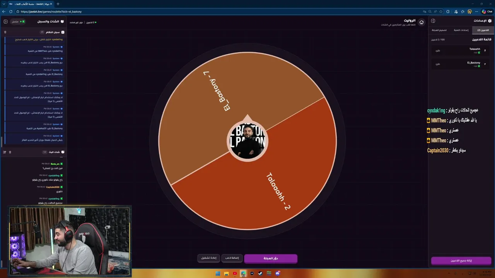Switch to the اللاعبين (2) tab
Image resolution: width=495 pixels, height=278 pixels.
coord(483,30)
